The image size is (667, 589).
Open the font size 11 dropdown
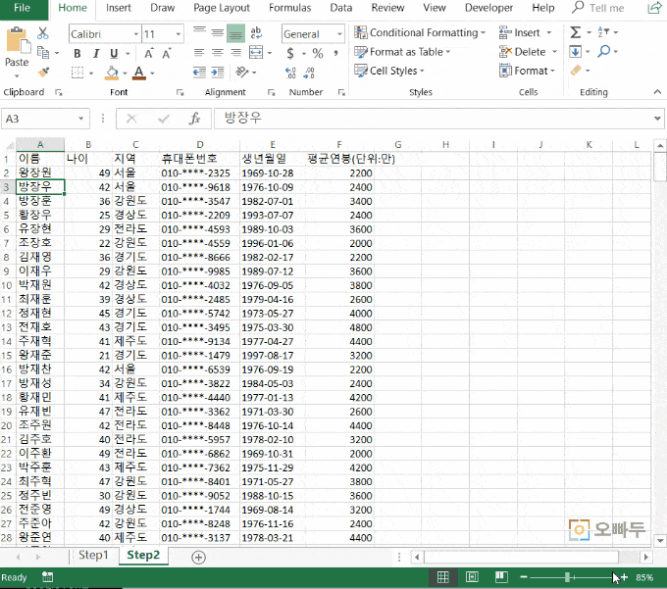pos(179,34)
